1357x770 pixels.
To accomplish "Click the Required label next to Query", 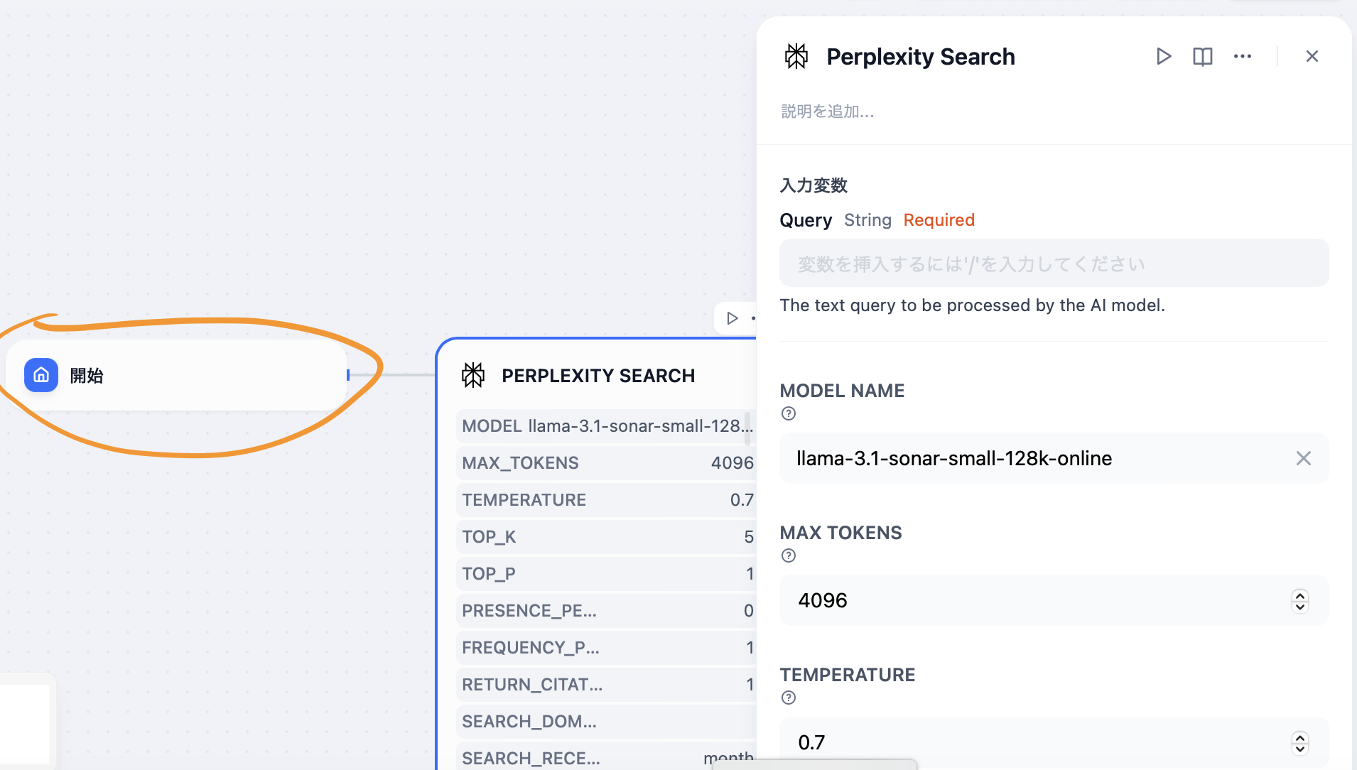I will coord(939,220).
